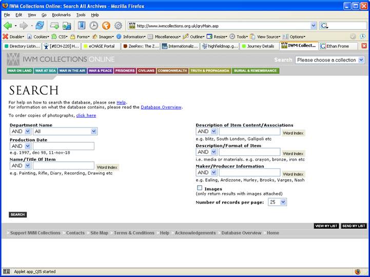The height and width of the screenshot is (277, 370).
Task: Open the Forms developer toolbar menu
Action: coord(80,37)
